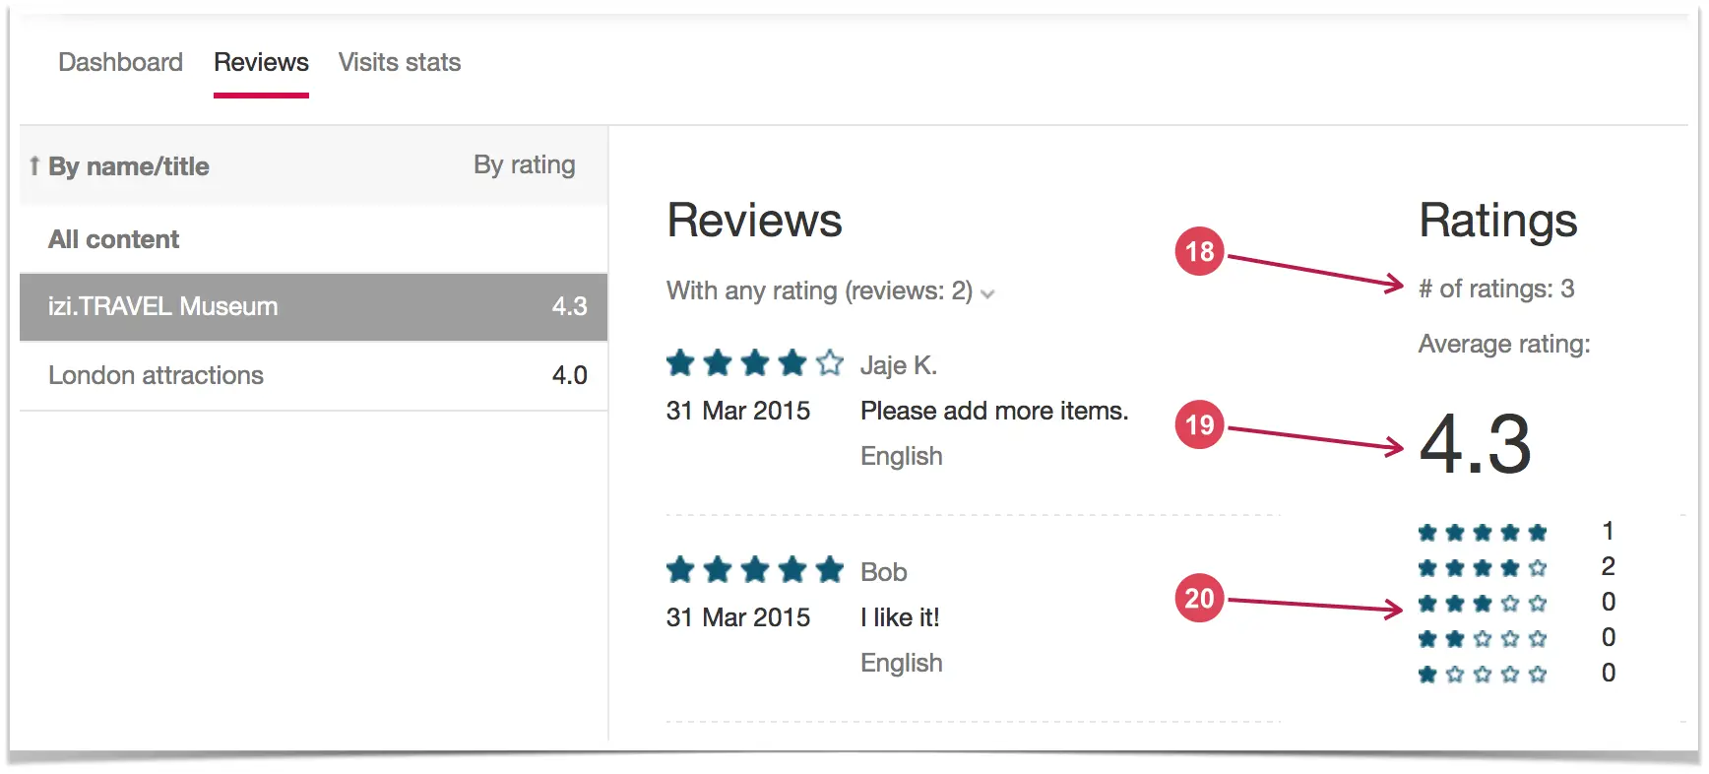Click reviewer name Bob
The width and height of the screenshot is (1709, 774).
pyautogui.click(x=884, y=572)
